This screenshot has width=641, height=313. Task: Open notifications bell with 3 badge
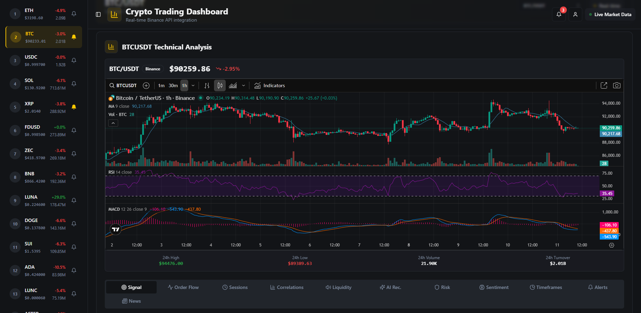tap(559, 14)
